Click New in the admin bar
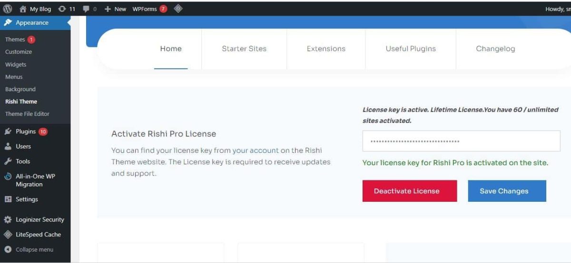This screenshot has width=571, height=263. [120, 9]
